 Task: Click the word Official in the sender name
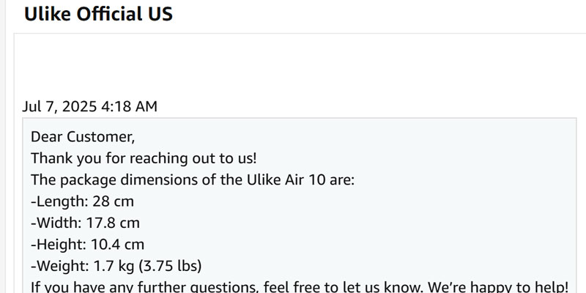click(107, 14)
